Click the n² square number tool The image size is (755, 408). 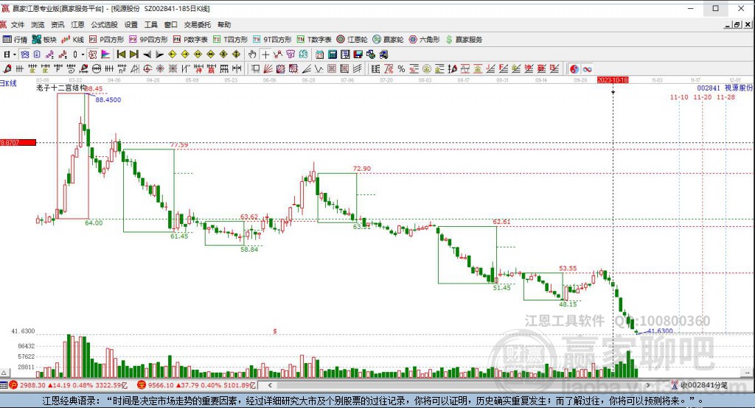[x=122, y=68]
